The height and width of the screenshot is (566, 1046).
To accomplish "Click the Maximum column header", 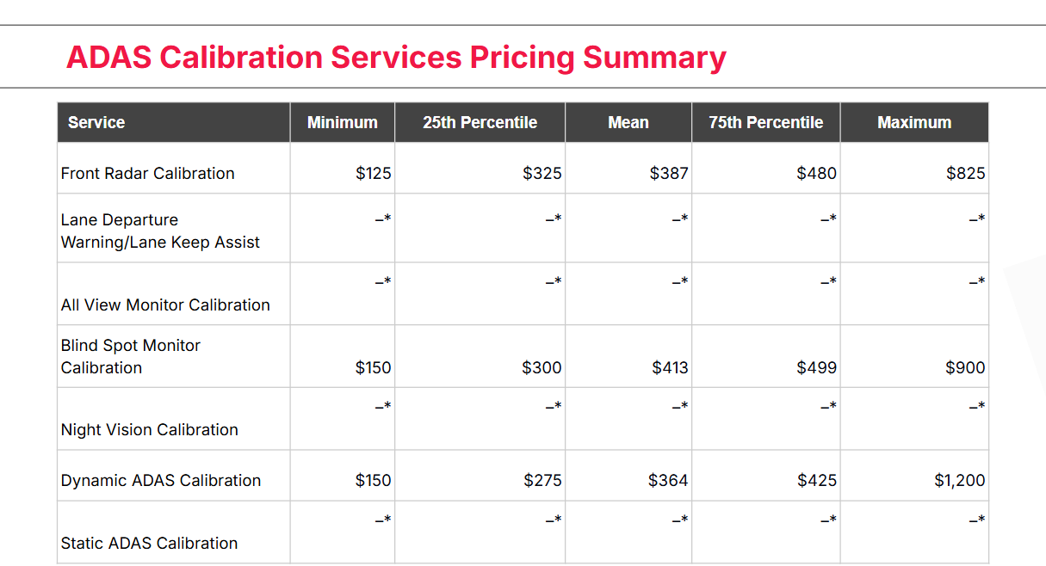I will pyautogui.click(x=913, y=122).
